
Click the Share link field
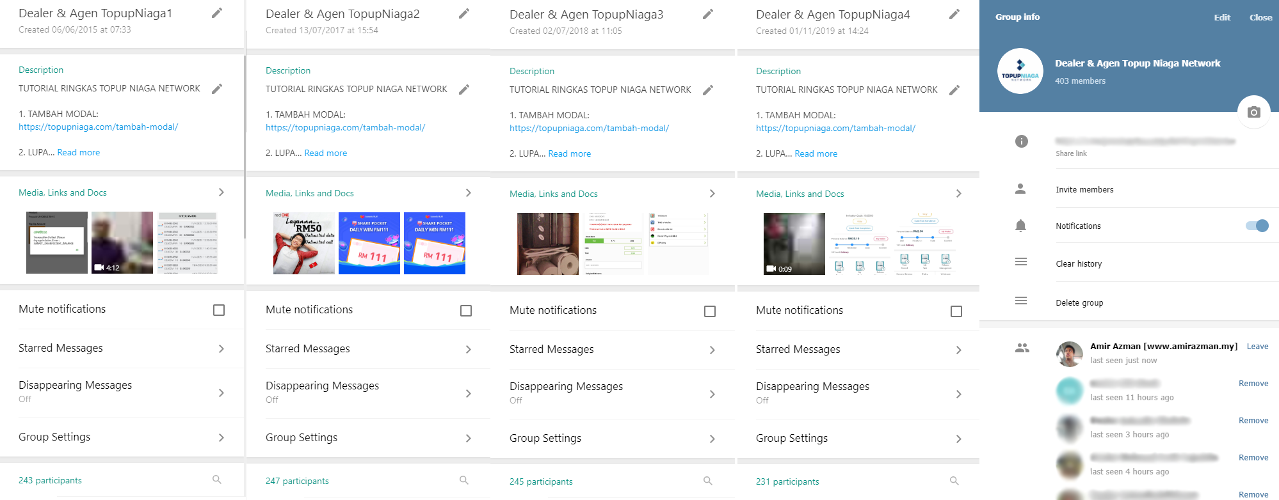tap(1145, 146)
